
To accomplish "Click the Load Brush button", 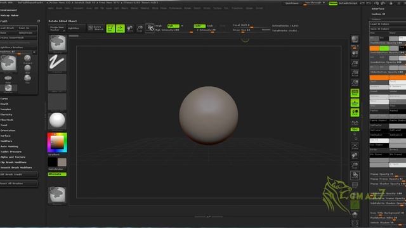I will (x=8, y=28).
